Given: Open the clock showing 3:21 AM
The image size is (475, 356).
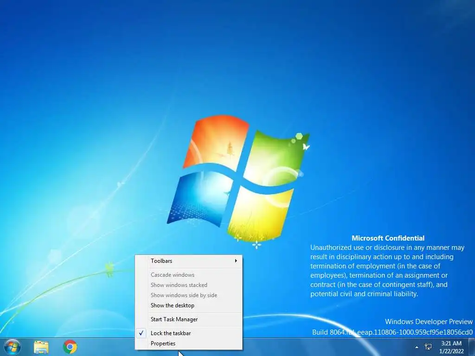Looking at the screenshot, I should pos(451,347).
